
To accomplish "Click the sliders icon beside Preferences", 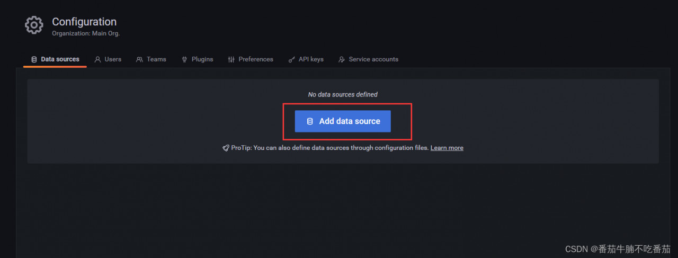I will (231, 59).
